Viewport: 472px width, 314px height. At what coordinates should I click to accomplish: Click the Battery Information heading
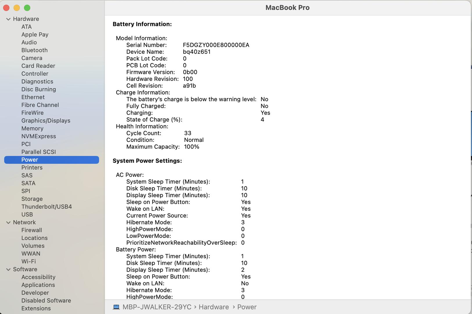tap(142, 24)
